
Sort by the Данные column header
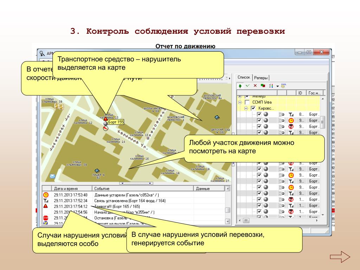pos(209,188)
